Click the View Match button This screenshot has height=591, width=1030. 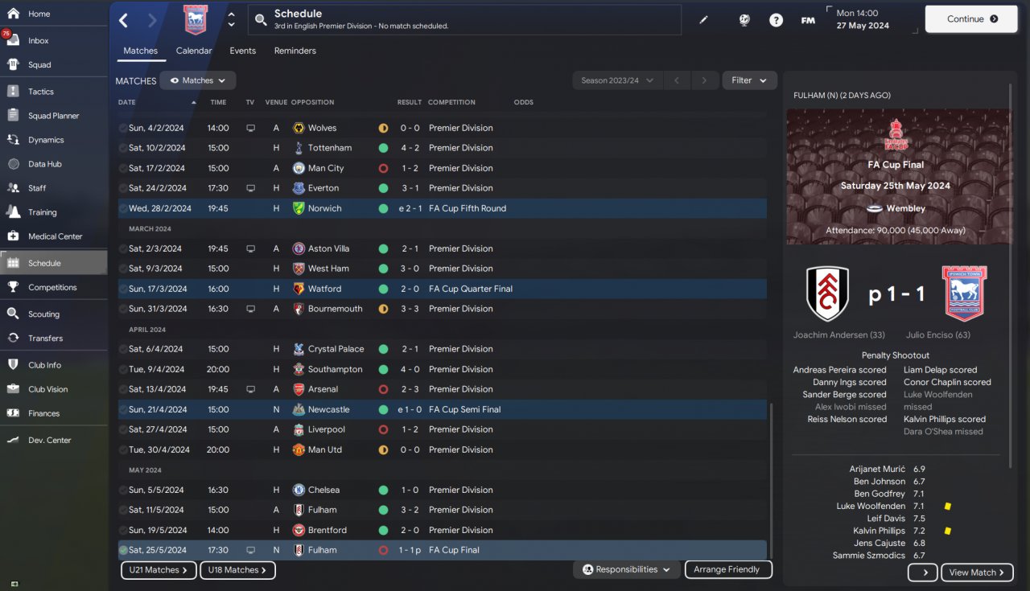[x=977, y=573]
